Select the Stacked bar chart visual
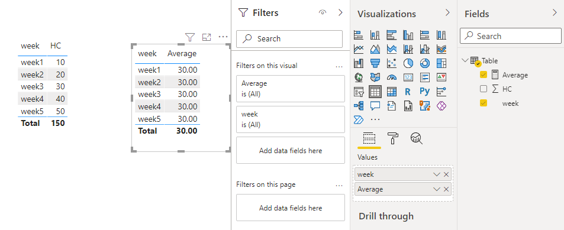The height and width of the screenshot is (230, 564). point(358,35)
